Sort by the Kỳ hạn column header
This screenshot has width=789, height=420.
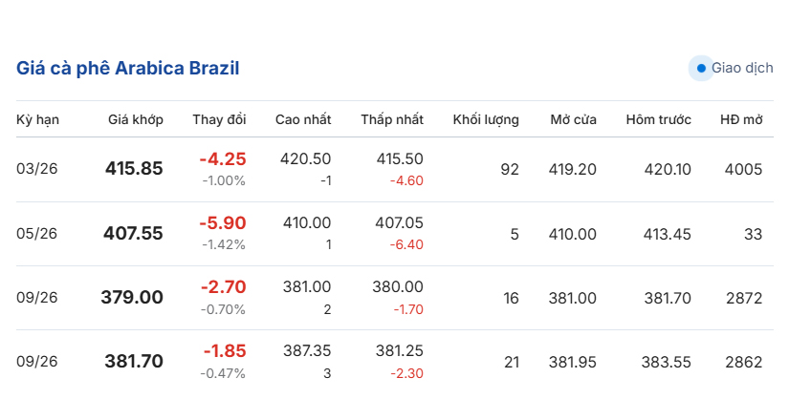click(38, 119)
